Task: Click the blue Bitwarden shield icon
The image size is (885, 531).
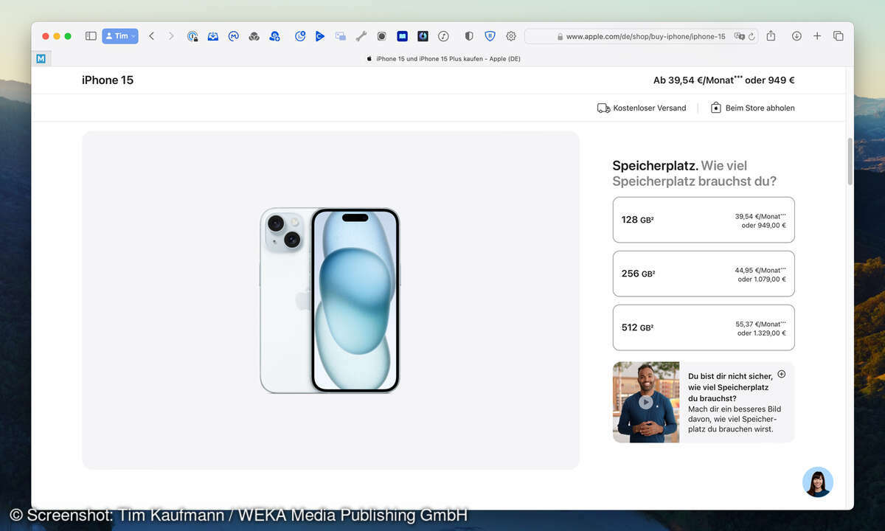Action: [490, 36]
